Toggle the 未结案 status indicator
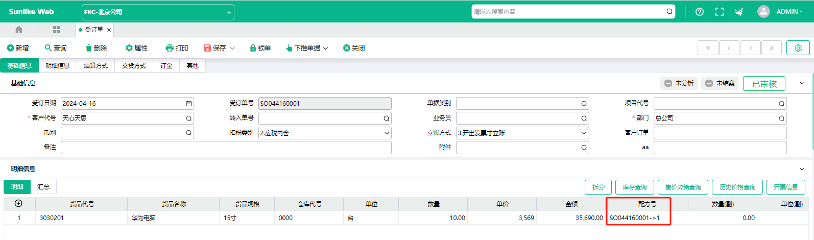Screen dimensions: 814x240 [720, 83]
